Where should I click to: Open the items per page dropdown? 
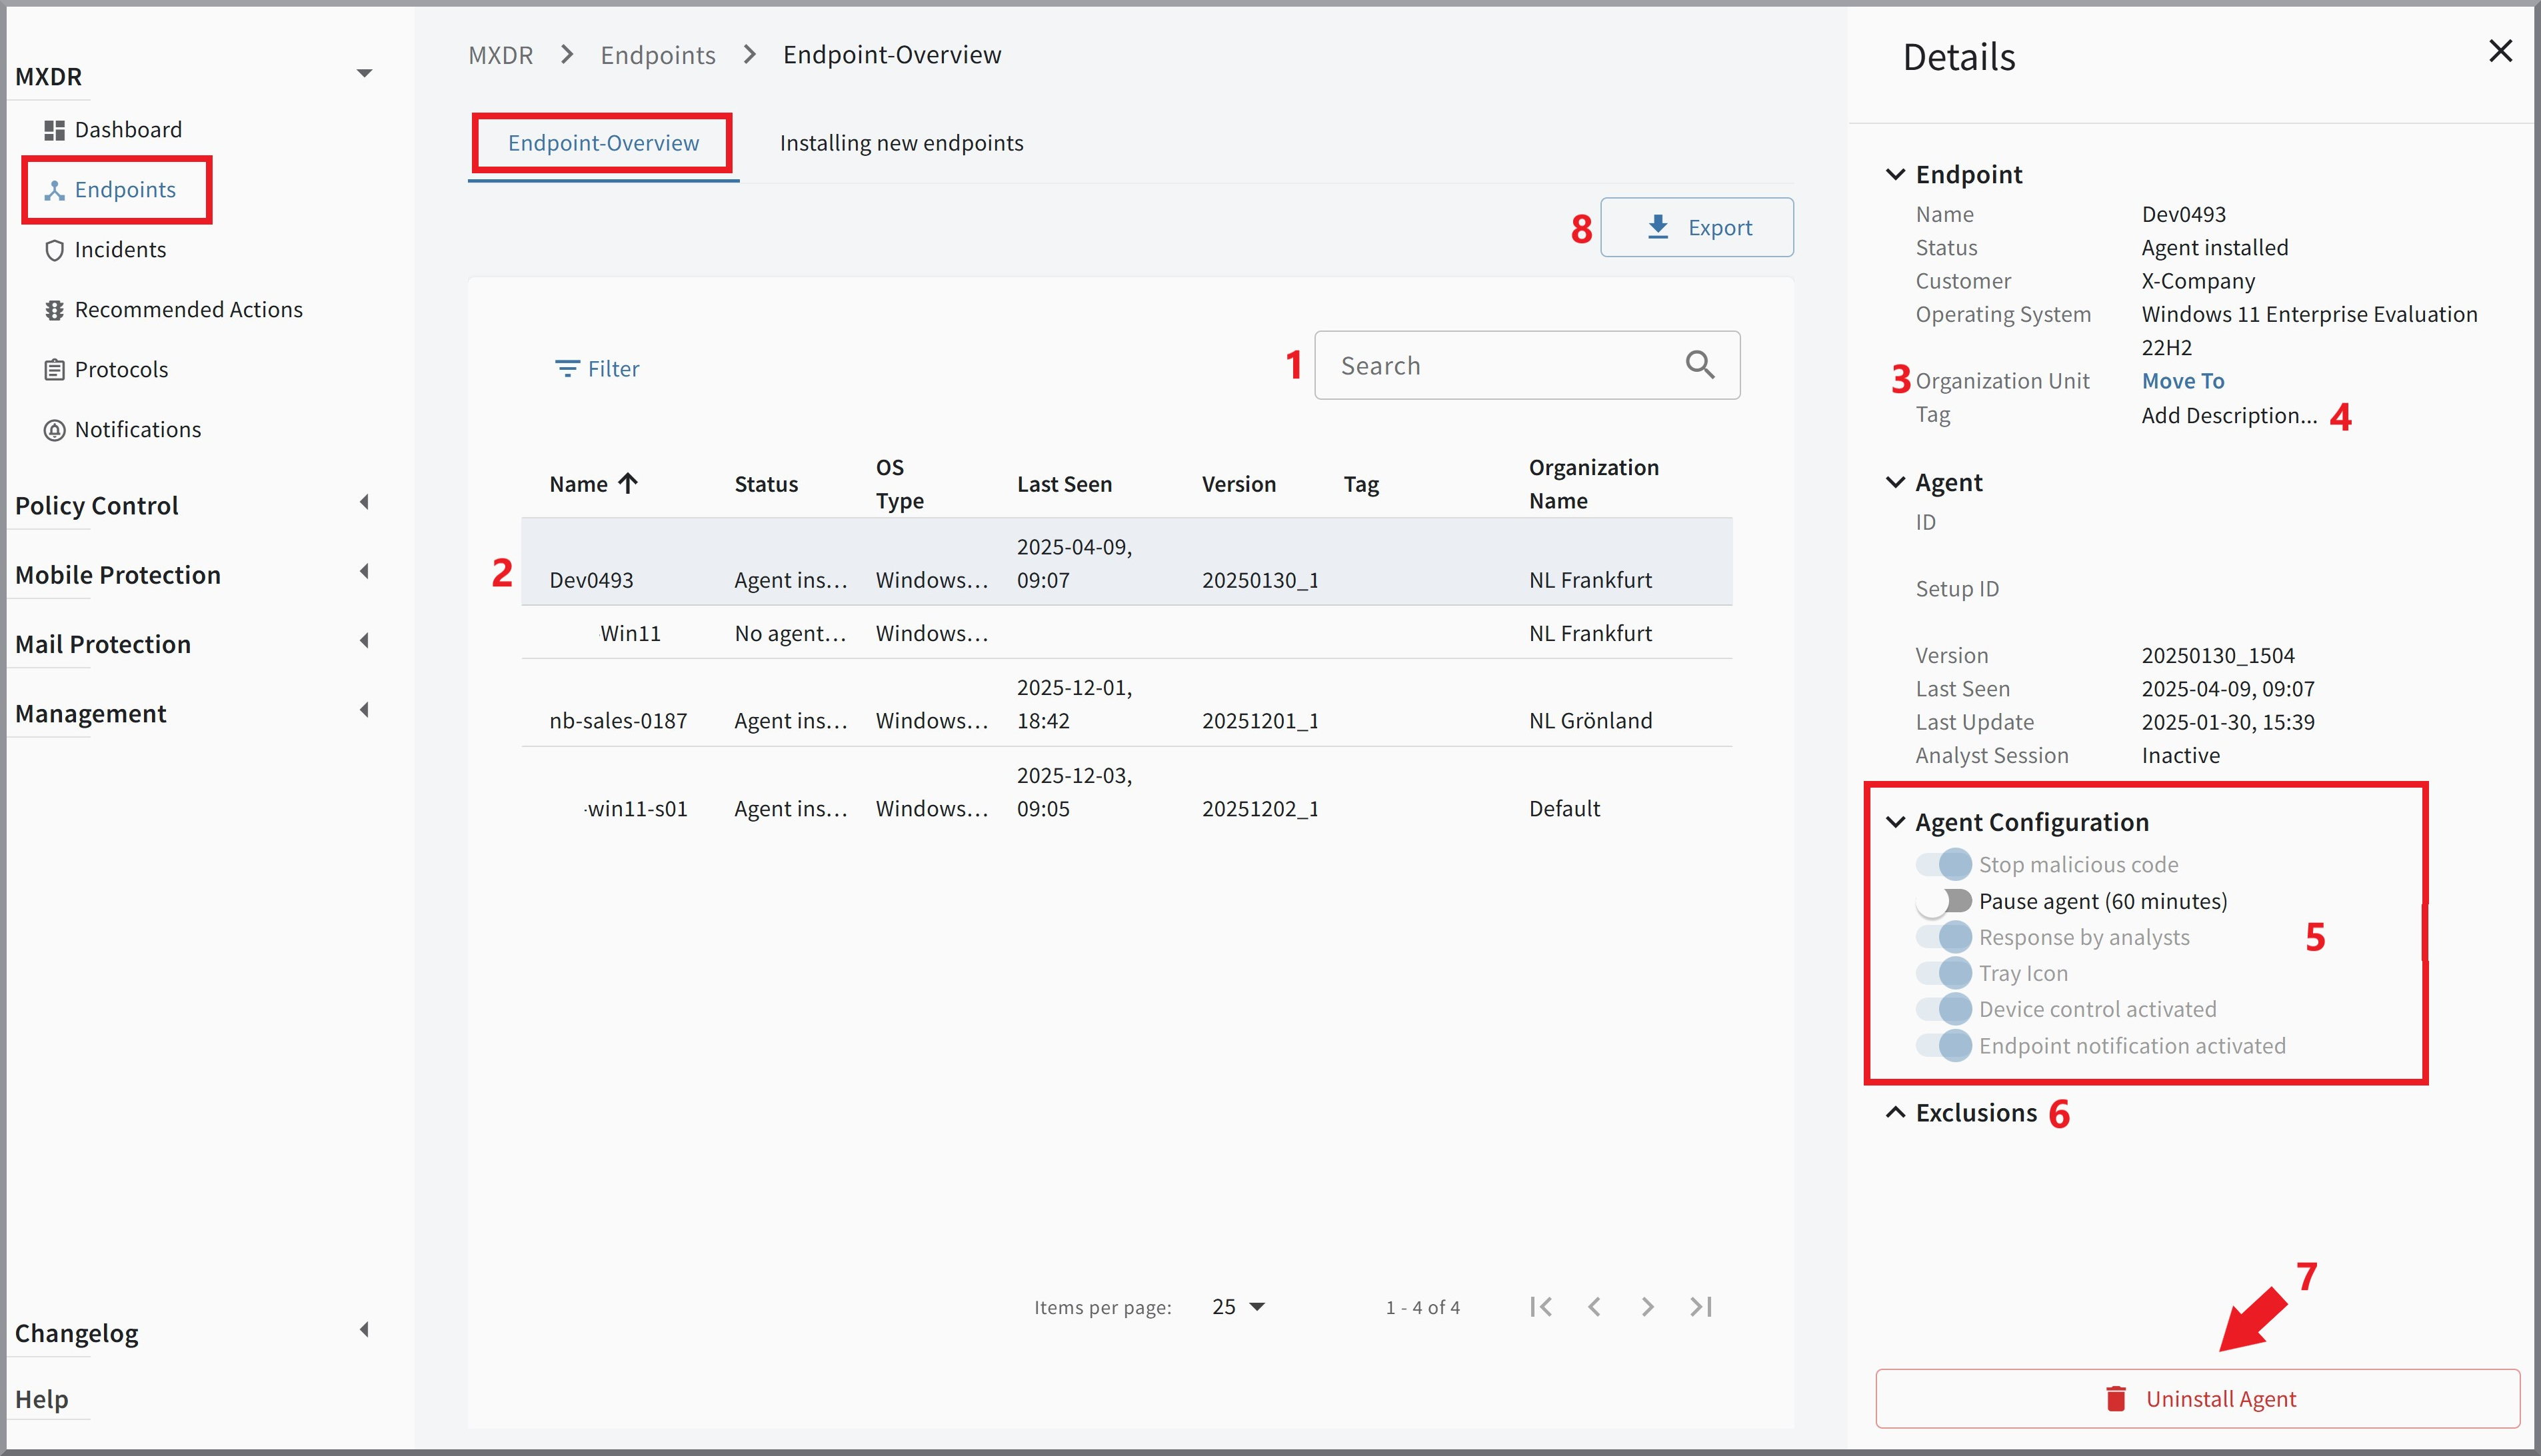click(x=1238, y=1306)
